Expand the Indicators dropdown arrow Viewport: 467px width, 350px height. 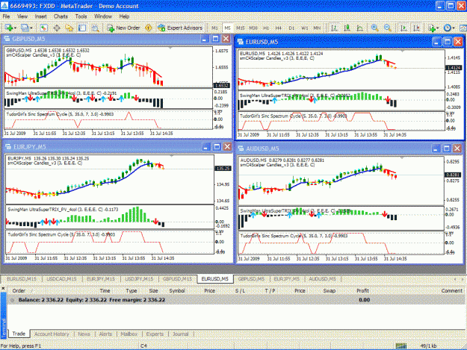(438, 28)
